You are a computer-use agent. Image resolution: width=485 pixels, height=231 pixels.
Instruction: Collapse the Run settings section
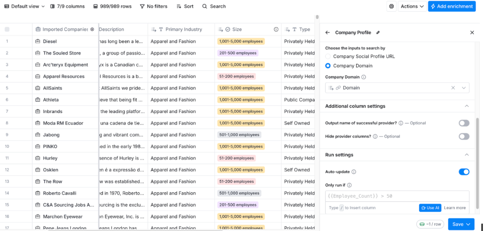467,155
